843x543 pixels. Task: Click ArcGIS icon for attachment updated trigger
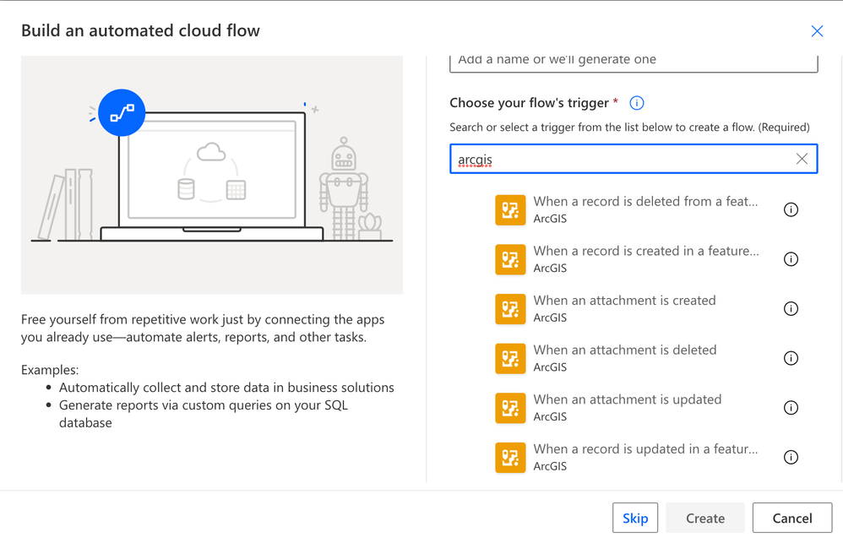point(510,408)
